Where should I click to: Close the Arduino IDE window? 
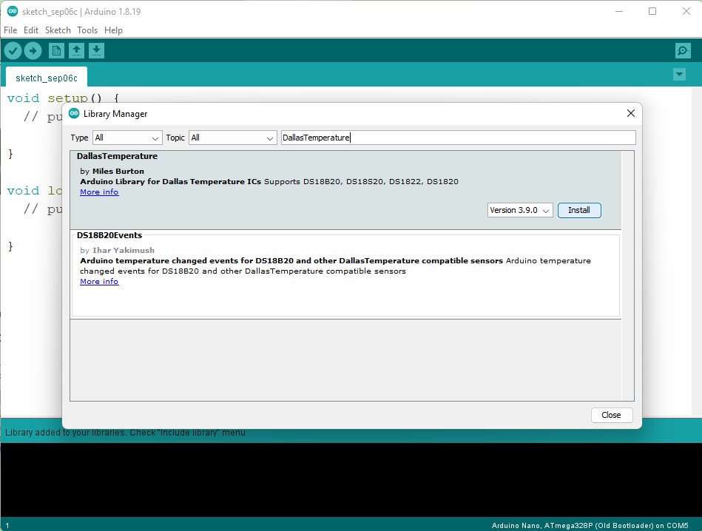coord(686,11)
